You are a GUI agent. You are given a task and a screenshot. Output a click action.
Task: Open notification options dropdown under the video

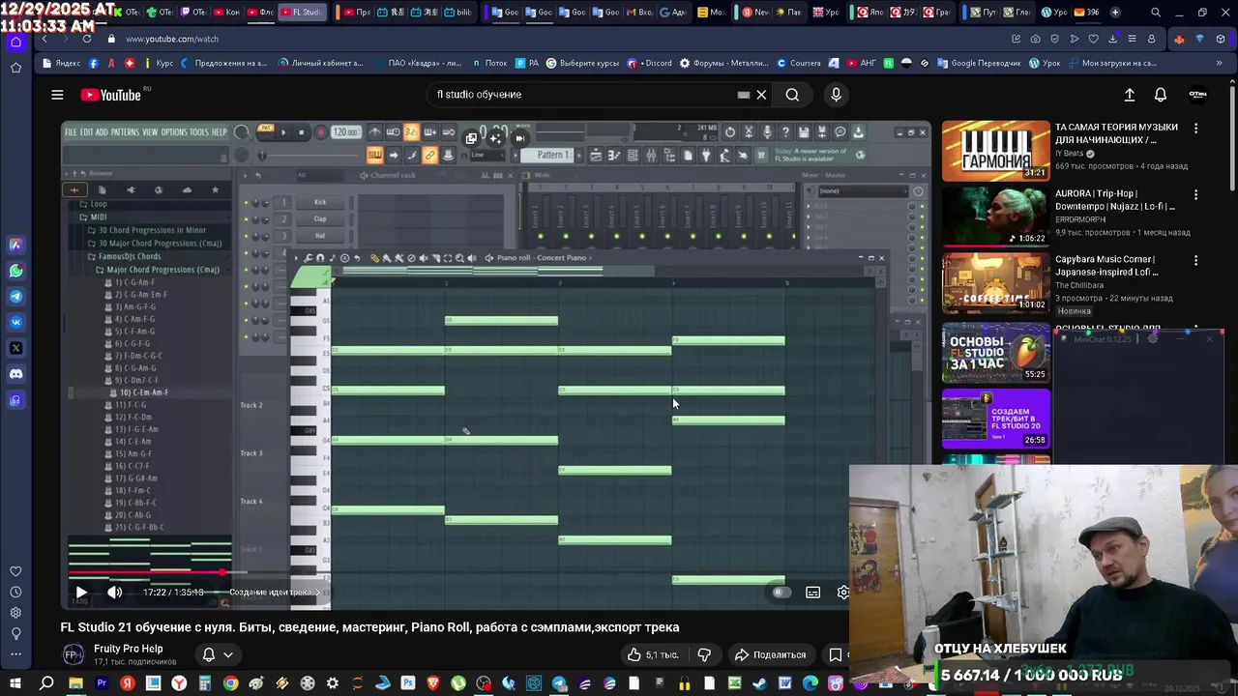pos(218,654)
